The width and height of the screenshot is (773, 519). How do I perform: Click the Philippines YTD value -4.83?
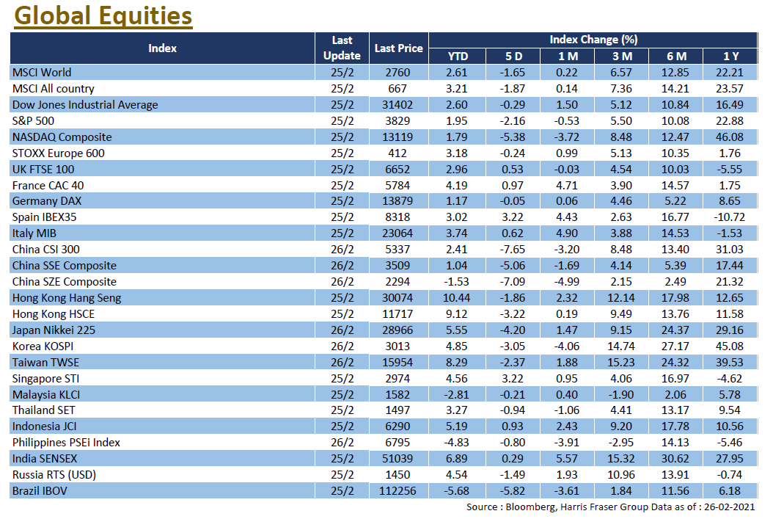tap(456, 443)
